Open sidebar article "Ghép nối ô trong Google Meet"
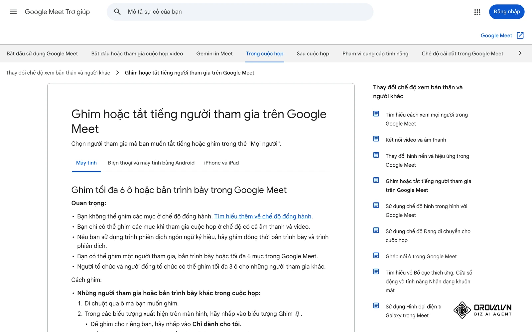Viewport: 532px width, 332px height. [421, 256]
